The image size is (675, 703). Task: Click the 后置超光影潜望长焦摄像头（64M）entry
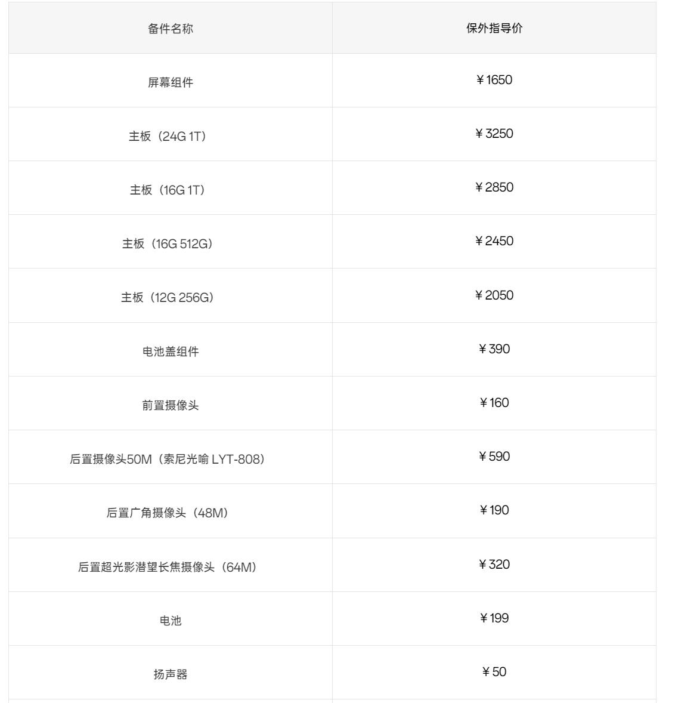coord(167,567)
